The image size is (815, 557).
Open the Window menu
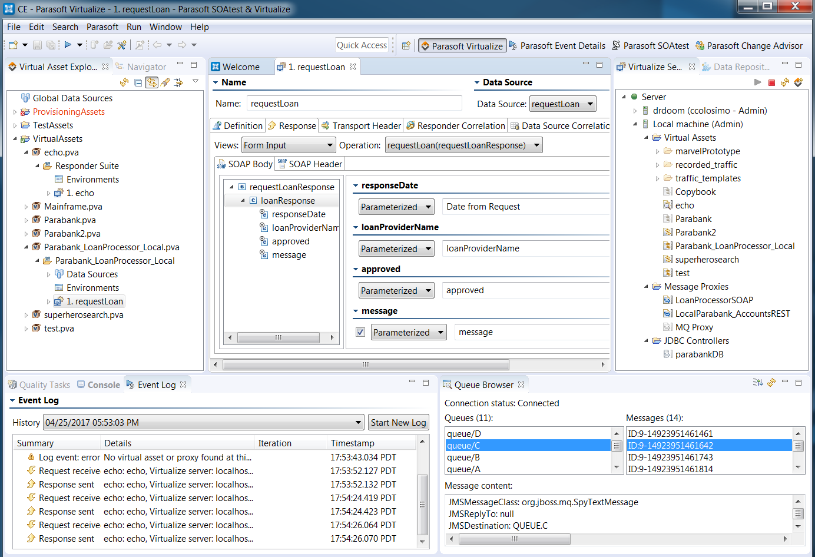[165, 27]
